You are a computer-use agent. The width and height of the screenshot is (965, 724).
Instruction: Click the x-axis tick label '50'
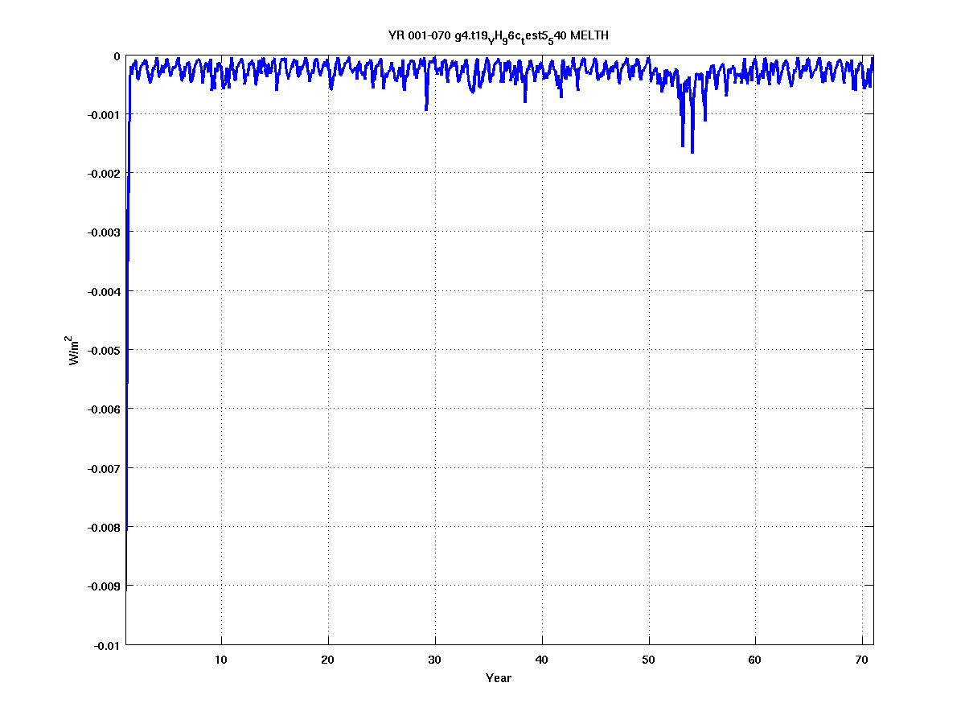point(648,660)
